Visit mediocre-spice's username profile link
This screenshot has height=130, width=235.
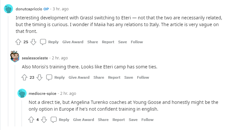coord(42,94)
